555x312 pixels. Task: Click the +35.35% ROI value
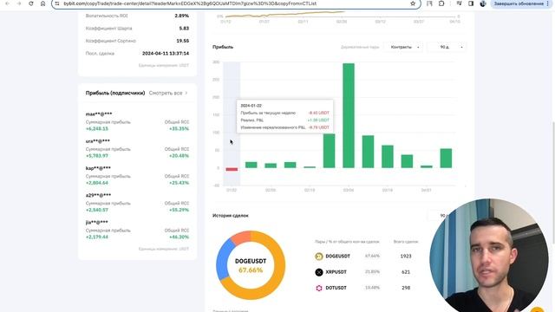click(179, 129)
